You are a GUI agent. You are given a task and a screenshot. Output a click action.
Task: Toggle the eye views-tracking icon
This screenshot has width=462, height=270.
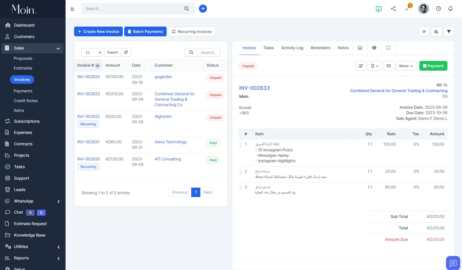[374, 48]
